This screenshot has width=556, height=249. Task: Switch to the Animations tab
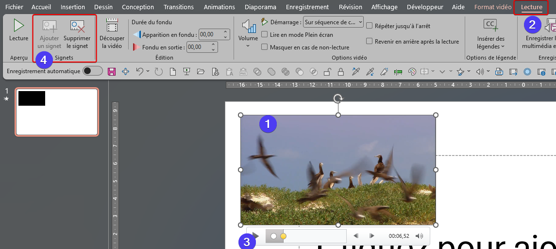(x=219, y=7)
